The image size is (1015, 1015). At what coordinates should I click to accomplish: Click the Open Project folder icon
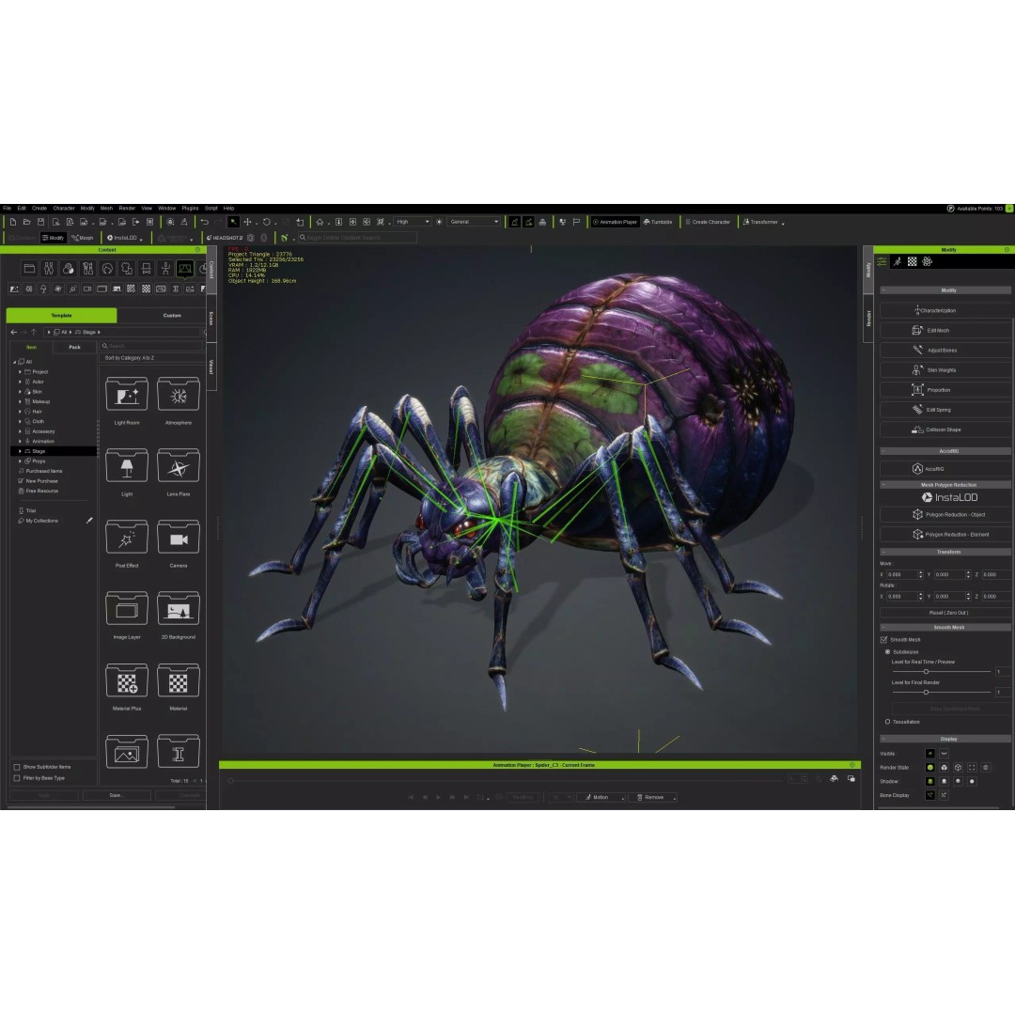coord(26,222)
